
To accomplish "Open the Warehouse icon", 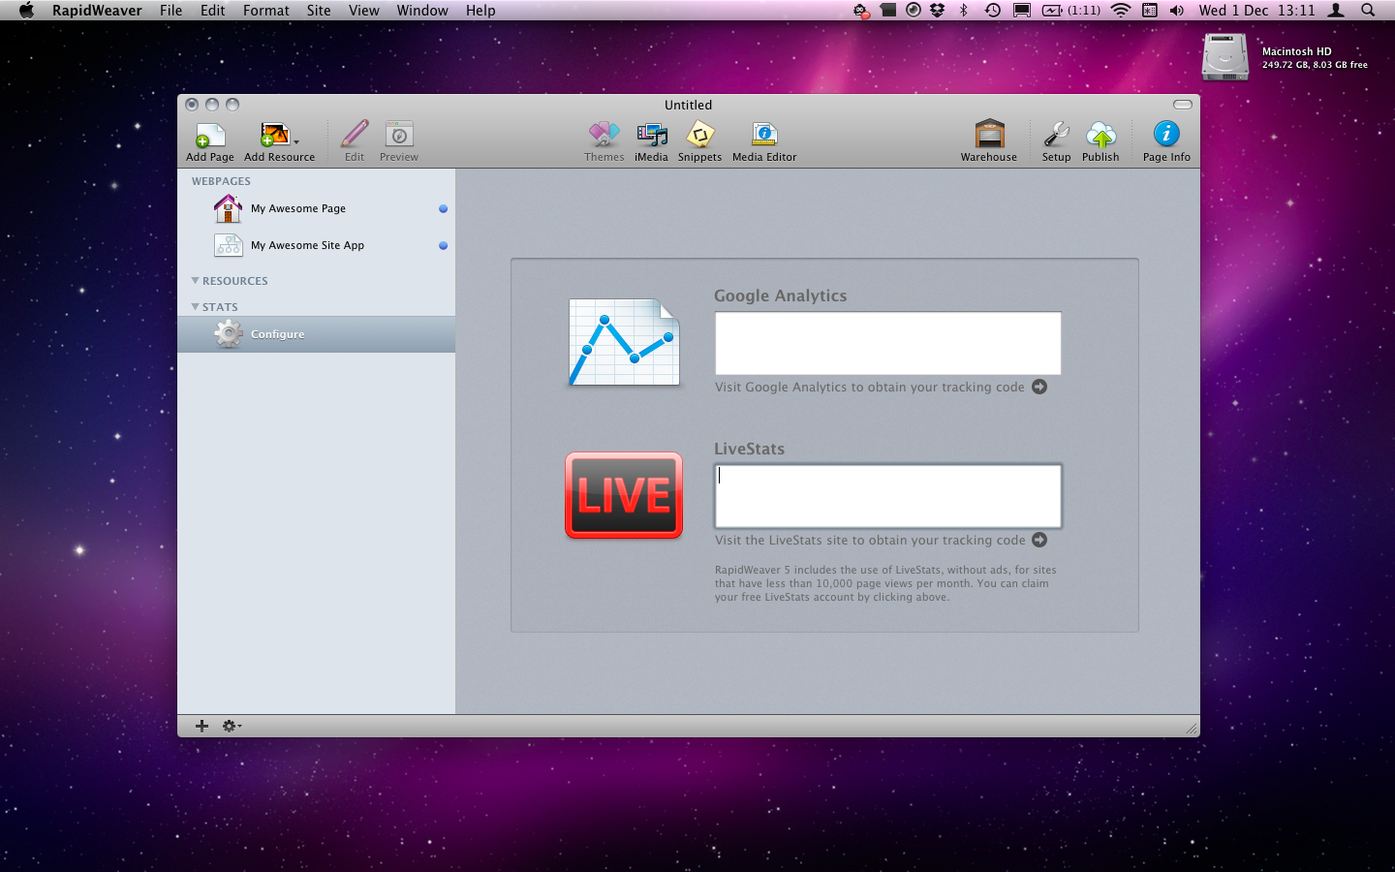I will [989, 134].
